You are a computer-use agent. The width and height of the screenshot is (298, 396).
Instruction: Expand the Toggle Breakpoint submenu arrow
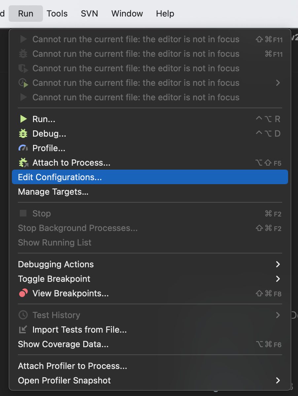[278, 279]
